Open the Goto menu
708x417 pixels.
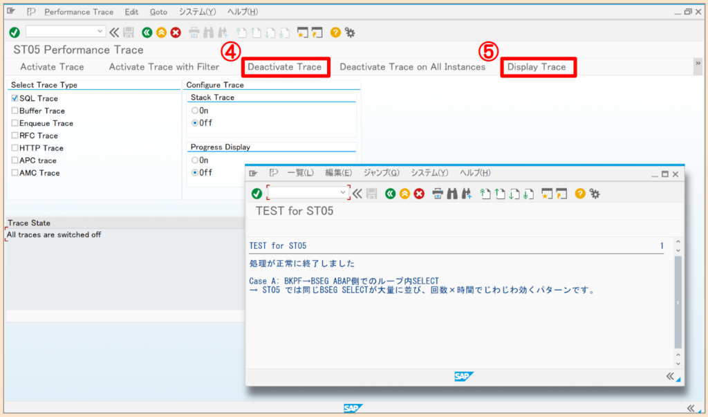pos(157,12)
